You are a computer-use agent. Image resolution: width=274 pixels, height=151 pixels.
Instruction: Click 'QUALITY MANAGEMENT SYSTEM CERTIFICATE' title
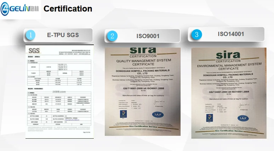click(x=144, y=62)
